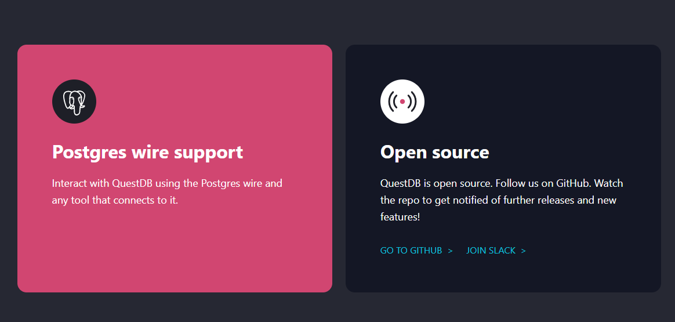Viewport: 675px width, 322px height.
Task: Click the Postgres elephant icon
Action: 74,102
